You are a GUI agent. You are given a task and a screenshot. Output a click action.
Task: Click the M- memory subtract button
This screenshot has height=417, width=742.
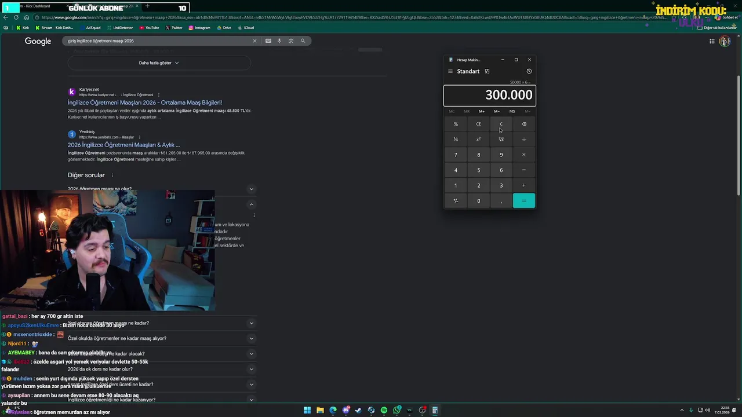(497, 111)
